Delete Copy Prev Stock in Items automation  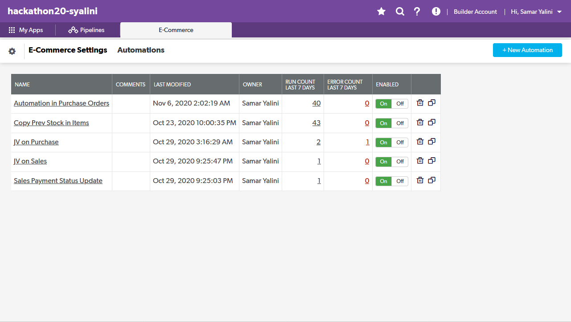click(x=420, y=122)
